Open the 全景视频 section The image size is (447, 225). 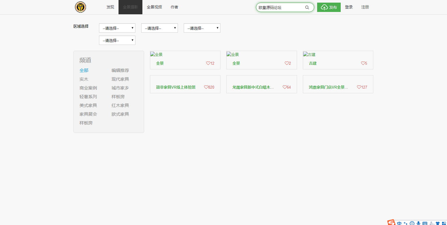(x=154, y=7)
